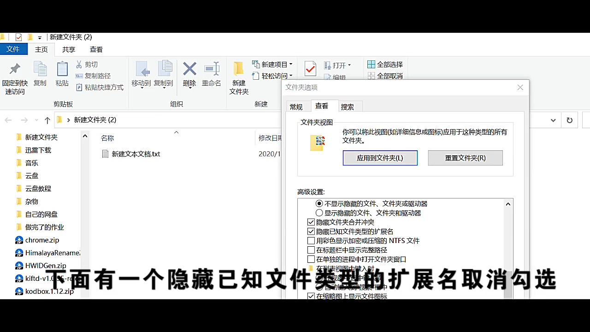Viewport: 590px width, 332px height.
Task: Click the 名称 column header
Action: 107,138
